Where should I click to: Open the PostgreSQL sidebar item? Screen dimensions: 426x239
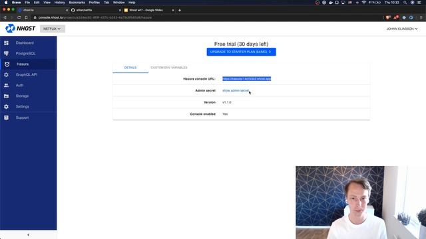coord(28,53)
